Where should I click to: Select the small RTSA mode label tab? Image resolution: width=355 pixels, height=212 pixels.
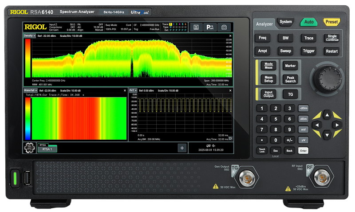[x=43, y=145]
